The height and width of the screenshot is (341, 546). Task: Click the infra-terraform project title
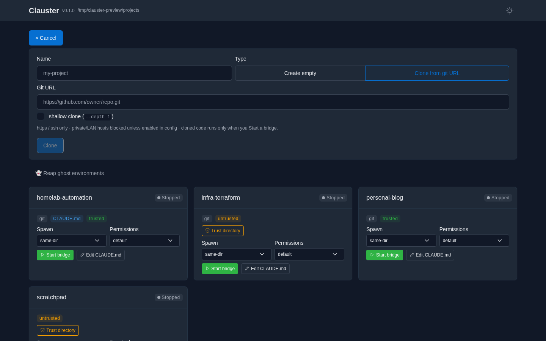(221, 198)
